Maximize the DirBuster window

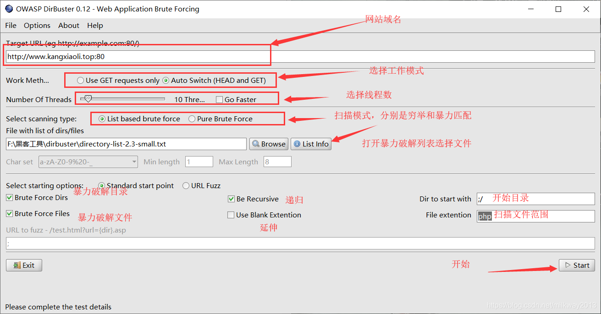pos(558,9)
